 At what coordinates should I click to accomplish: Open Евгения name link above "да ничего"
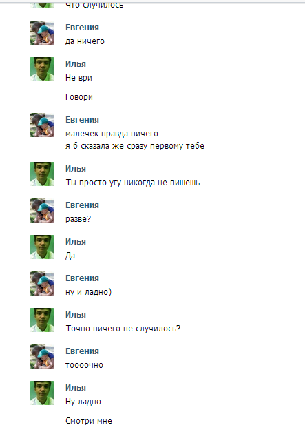(82, 28)
